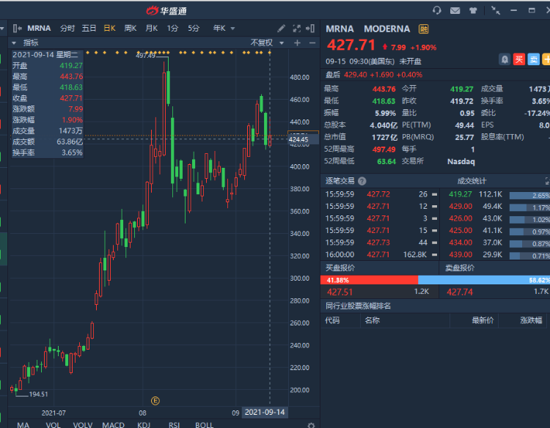550x428 pixels.
Task: Sort by 涨跌幅 column header
Action: [x=531, y=320]
